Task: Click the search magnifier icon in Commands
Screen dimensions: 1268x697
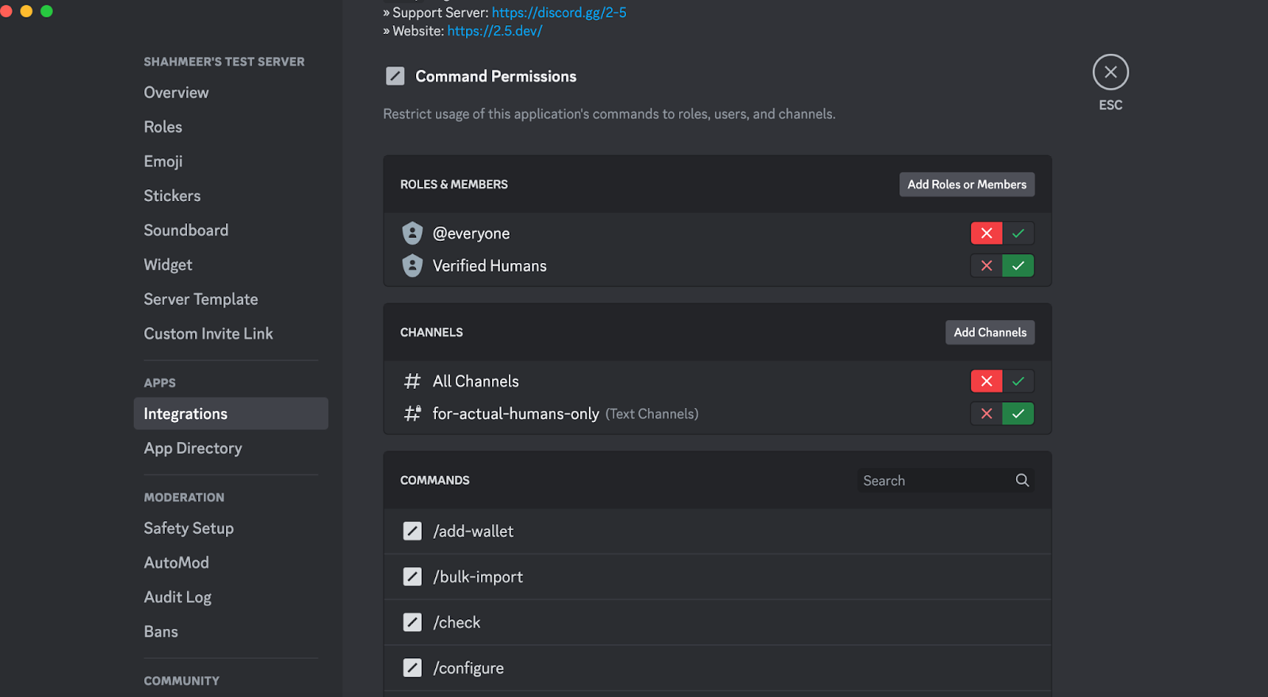Action: pyautogui.click(x=1022, y=480)
